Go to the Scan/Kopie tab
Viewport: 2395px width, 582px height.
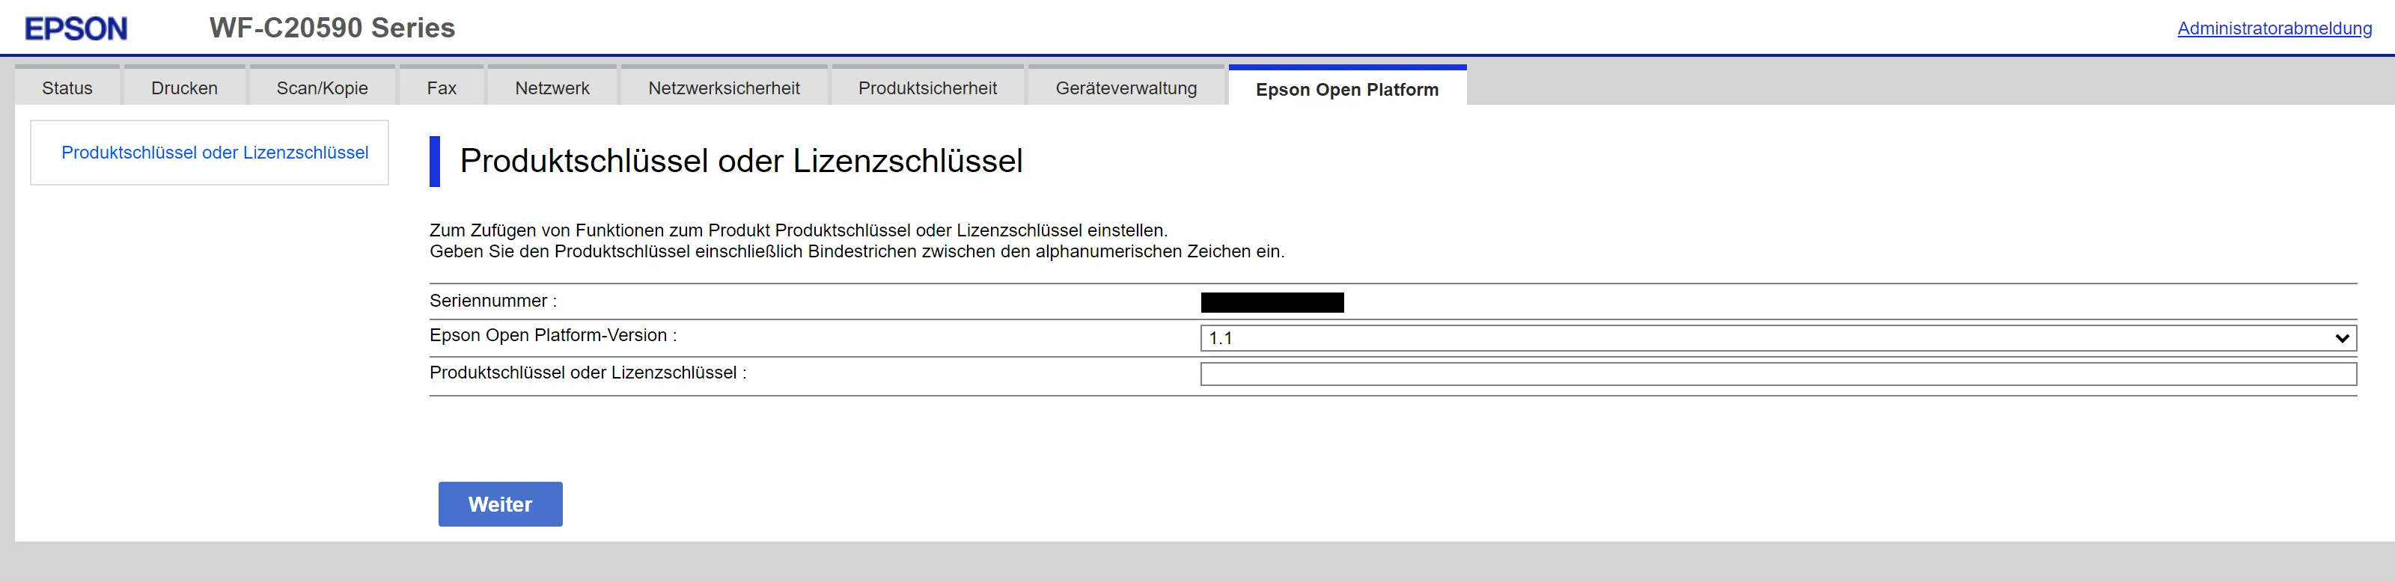(x=322, y=88)
